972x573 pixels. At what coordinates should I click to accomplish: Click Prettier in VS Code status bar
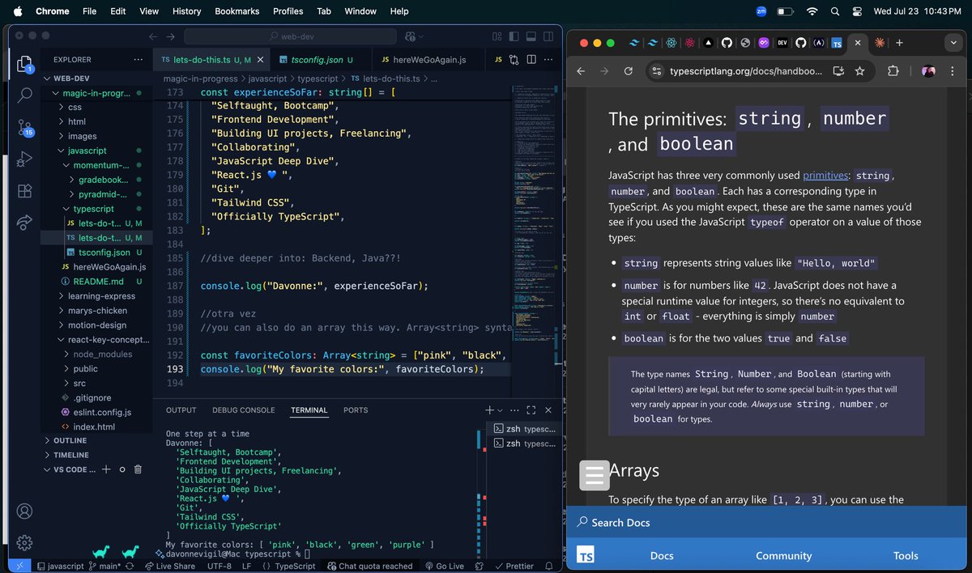pyautogui.click(x=514, y=567)
